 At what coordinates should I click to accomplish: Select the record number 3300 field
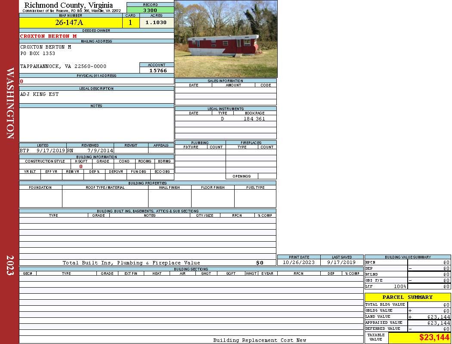click(150, 10)
